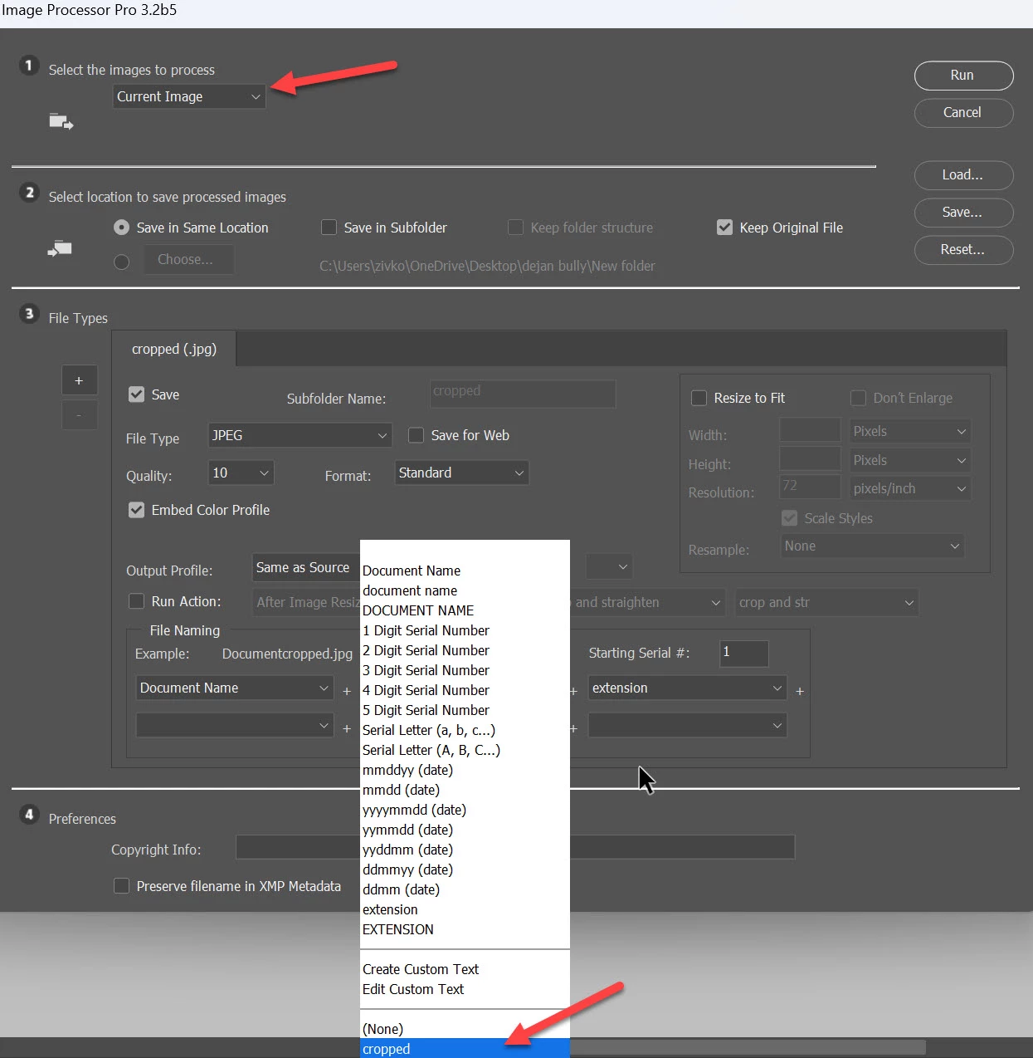The image size is (1033, 1058).
Task: Select uppercase EXTENSION option
Action: (x=465, y=929)
